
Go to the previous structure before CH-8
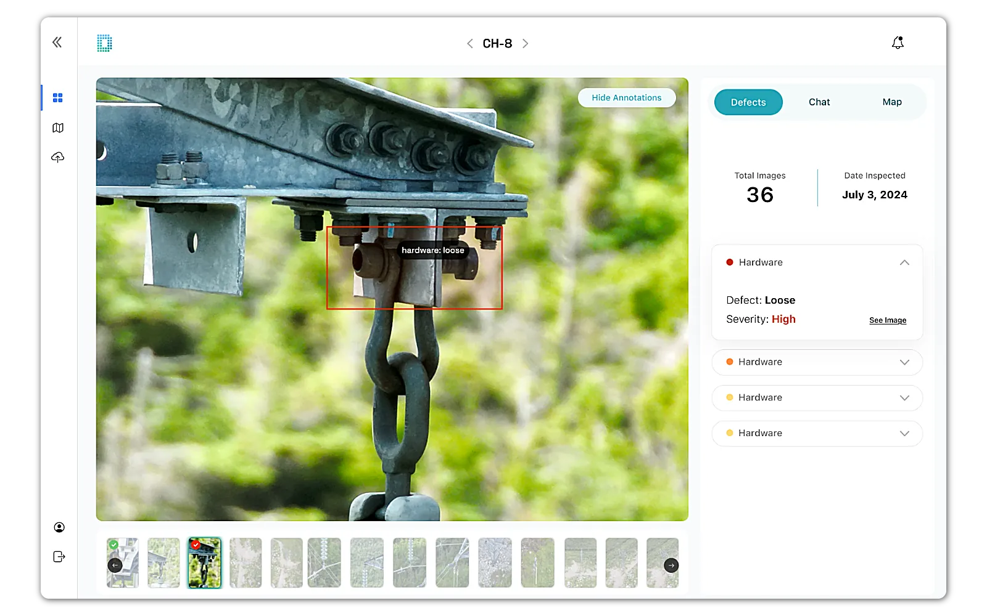(x=470, y=44)
